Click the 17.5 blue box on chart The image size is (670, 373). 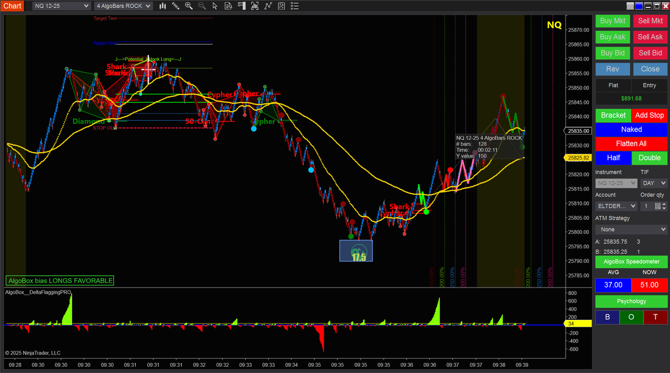coord(356,251)
